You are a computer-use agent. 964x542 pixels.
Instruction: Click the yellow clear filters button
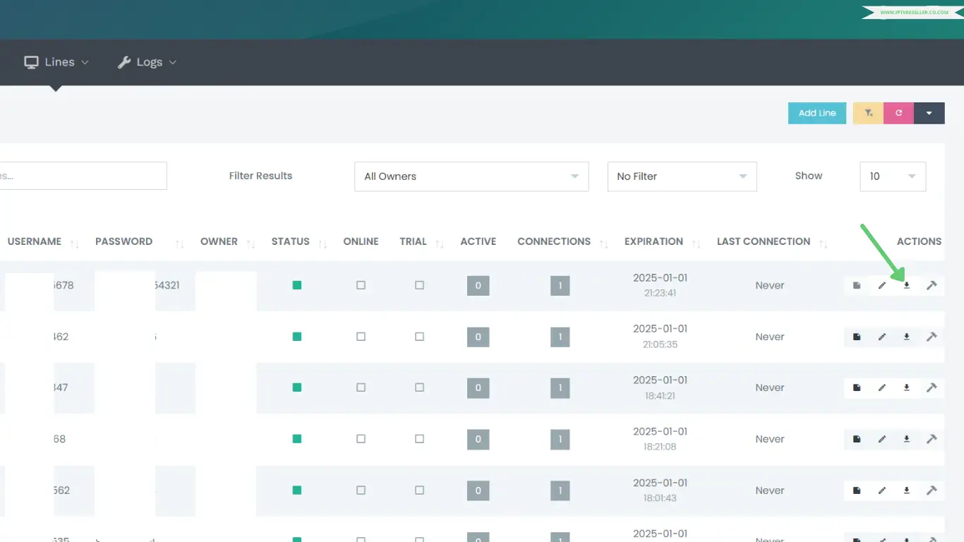(868, 113)
